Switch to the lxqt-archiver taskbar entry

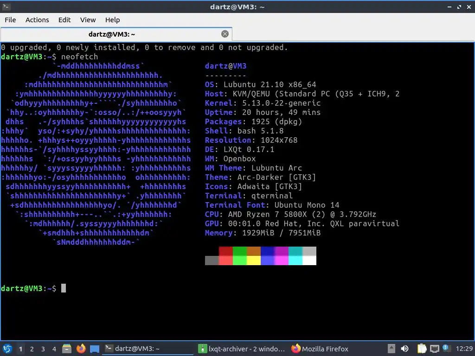pos(241,349)
